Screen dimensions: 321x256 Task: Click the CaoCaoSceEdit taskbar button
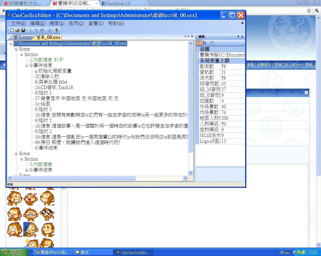[133, 252]
